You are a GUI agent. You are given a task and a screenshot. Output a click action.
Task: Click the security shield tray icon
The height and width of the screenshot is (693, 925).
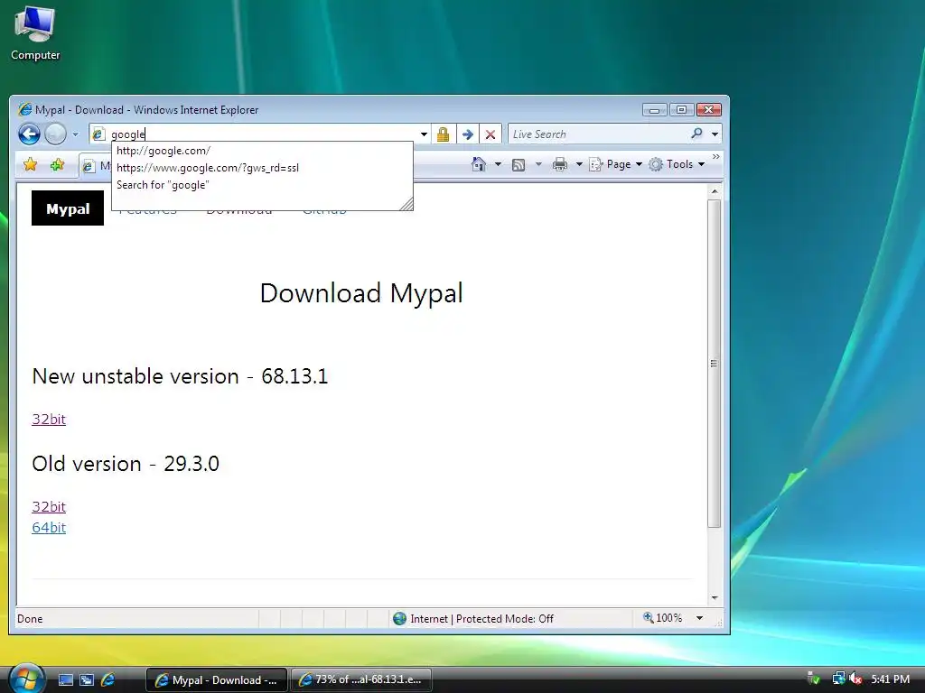tap(814, 679)
